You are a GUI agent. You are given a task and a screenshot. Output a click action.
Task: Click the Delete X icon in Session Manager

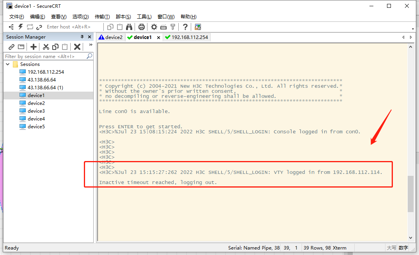click(77, 47)
